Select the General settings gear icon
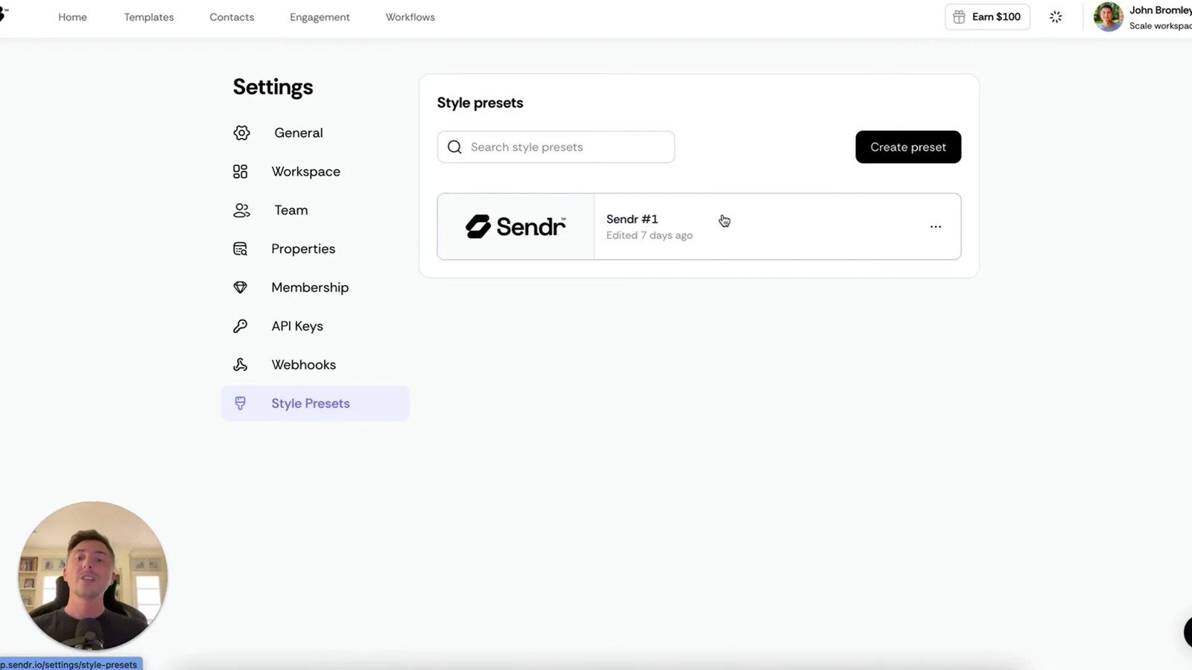This screenshot has width=1192, height=670. 241,133
